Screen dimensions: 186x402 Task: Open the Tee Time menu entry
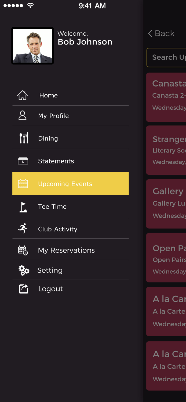[52, 207]
